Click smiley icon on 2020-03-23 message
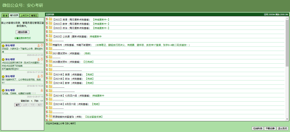This screenshot has width=290, height=132. tap(3, 45)
